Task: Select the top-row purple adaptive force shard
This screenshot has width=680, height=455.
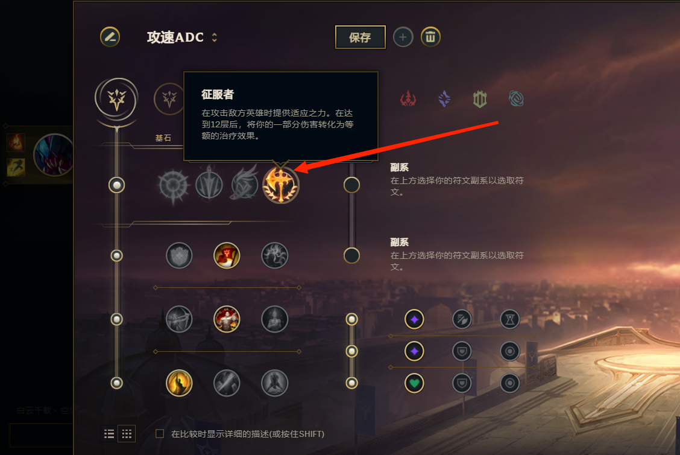Action: click(x=414, y=320)
